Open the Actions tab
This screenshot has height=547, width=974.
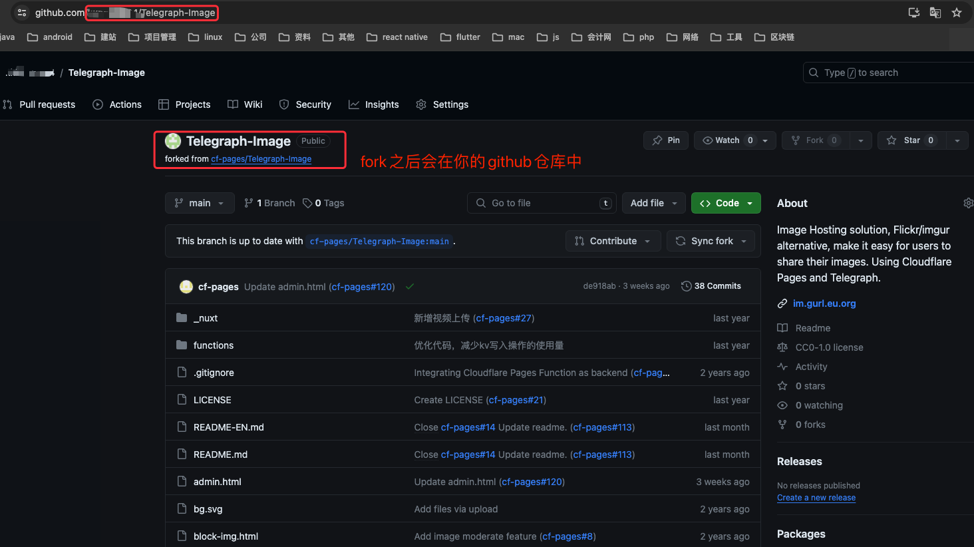tap(117, 104)
